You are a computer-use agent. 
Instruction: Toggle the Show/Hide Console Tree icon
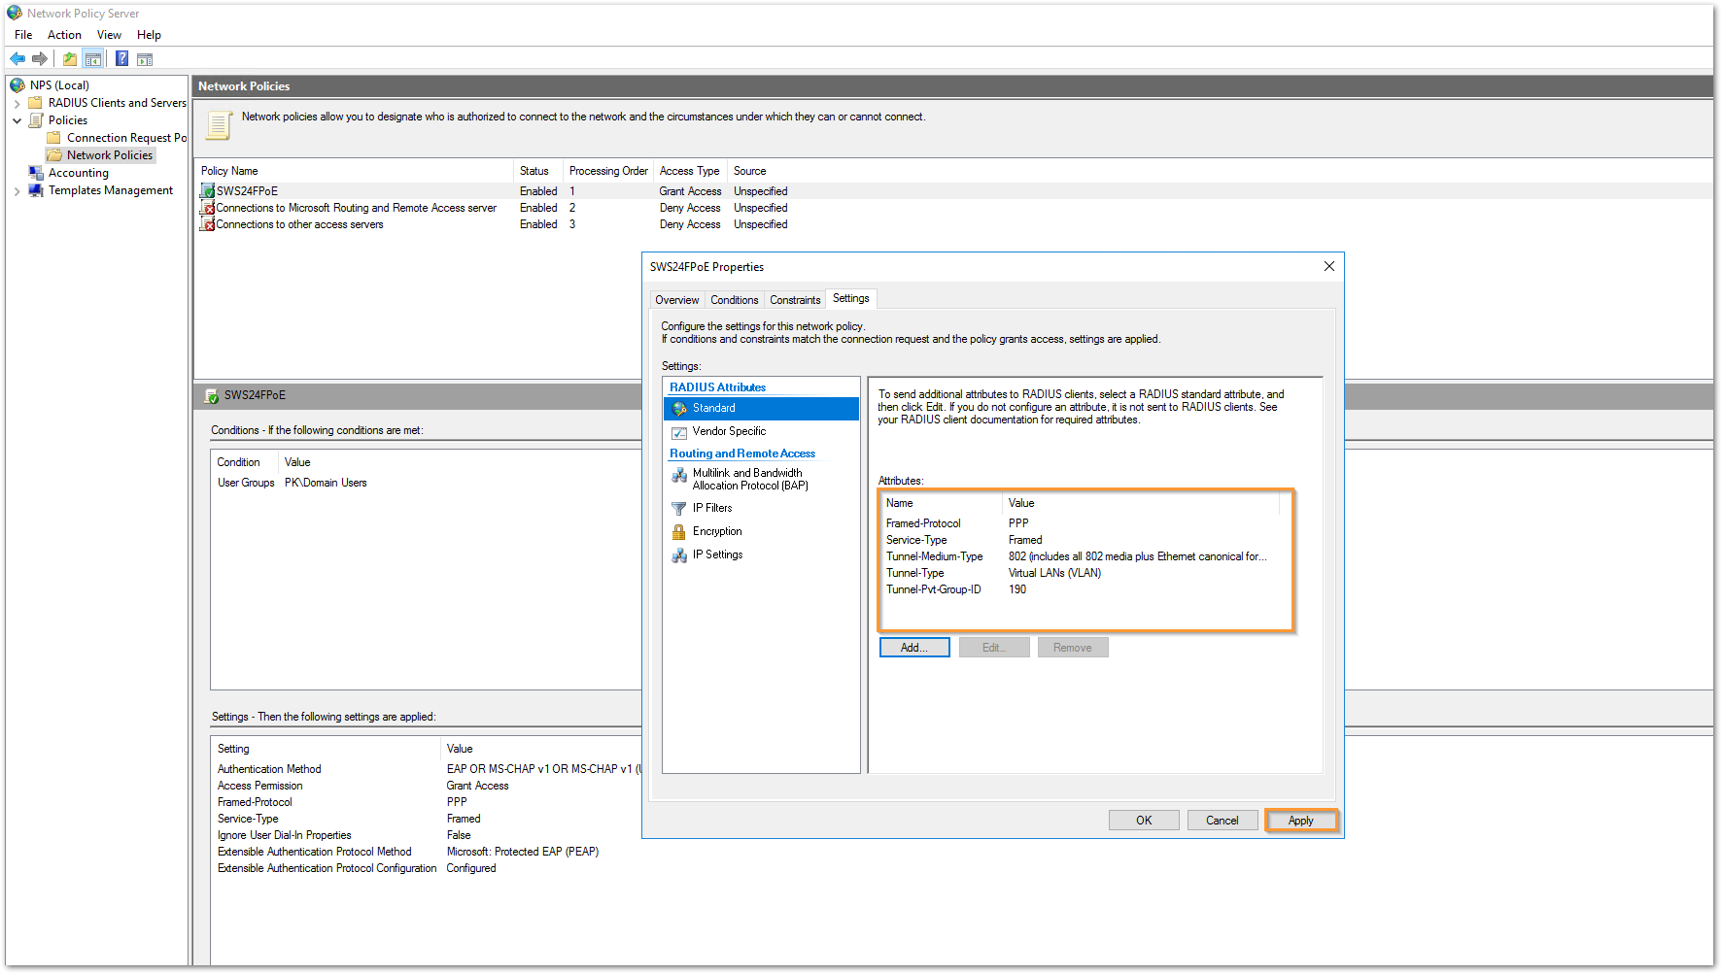coord(93,59)
